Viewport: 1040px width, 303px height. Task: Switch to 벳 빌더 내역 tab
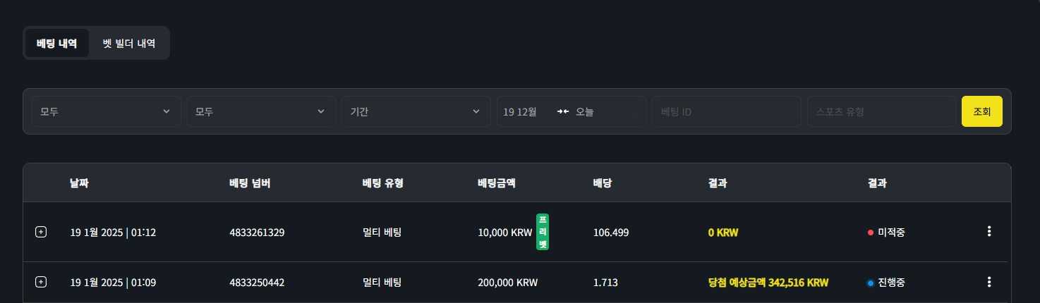pyautogui.click(x=129, y=43)
